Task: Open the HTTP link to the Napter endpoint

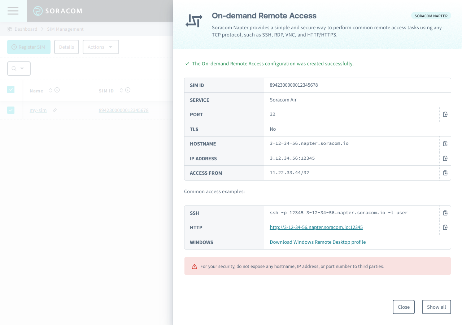Action: 316,227
